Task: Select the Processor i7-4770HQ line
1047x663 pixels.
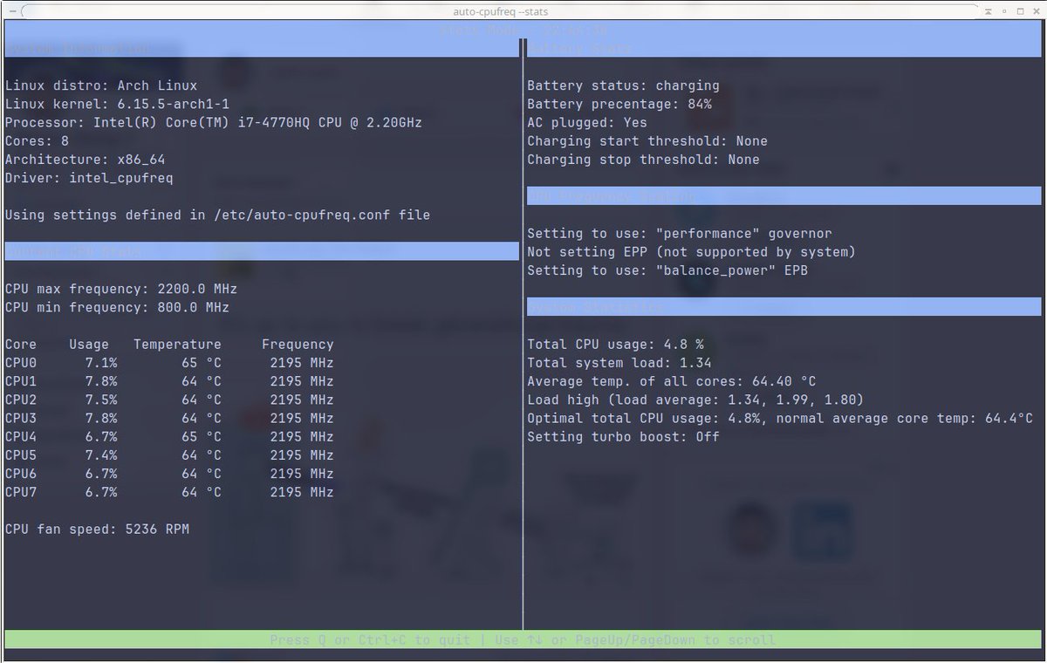Action: pos(214,122)
